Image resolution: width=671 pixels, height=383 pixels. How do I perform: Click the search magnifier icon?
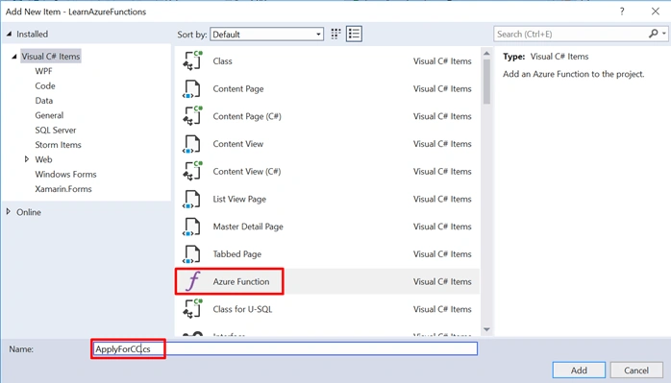tap(653, 34)
